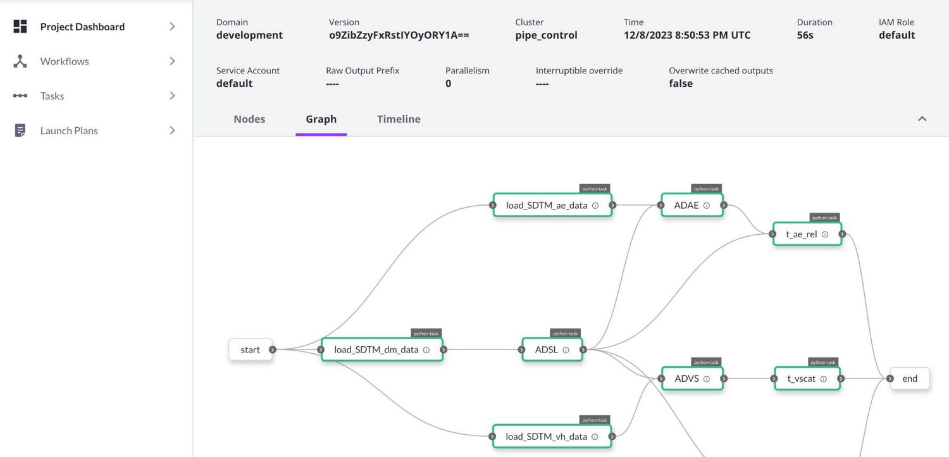Open info icon on load_SDTM_ae_data node

pos(595,204)
